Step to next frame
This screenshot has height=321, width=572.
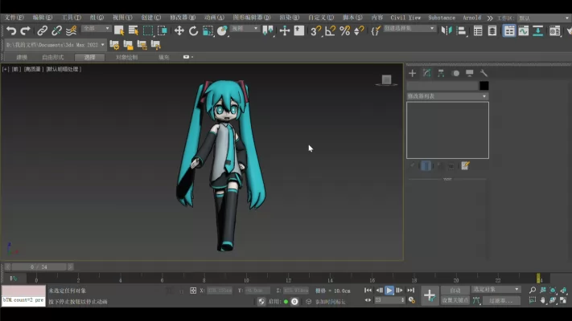(x=400, y=290)
